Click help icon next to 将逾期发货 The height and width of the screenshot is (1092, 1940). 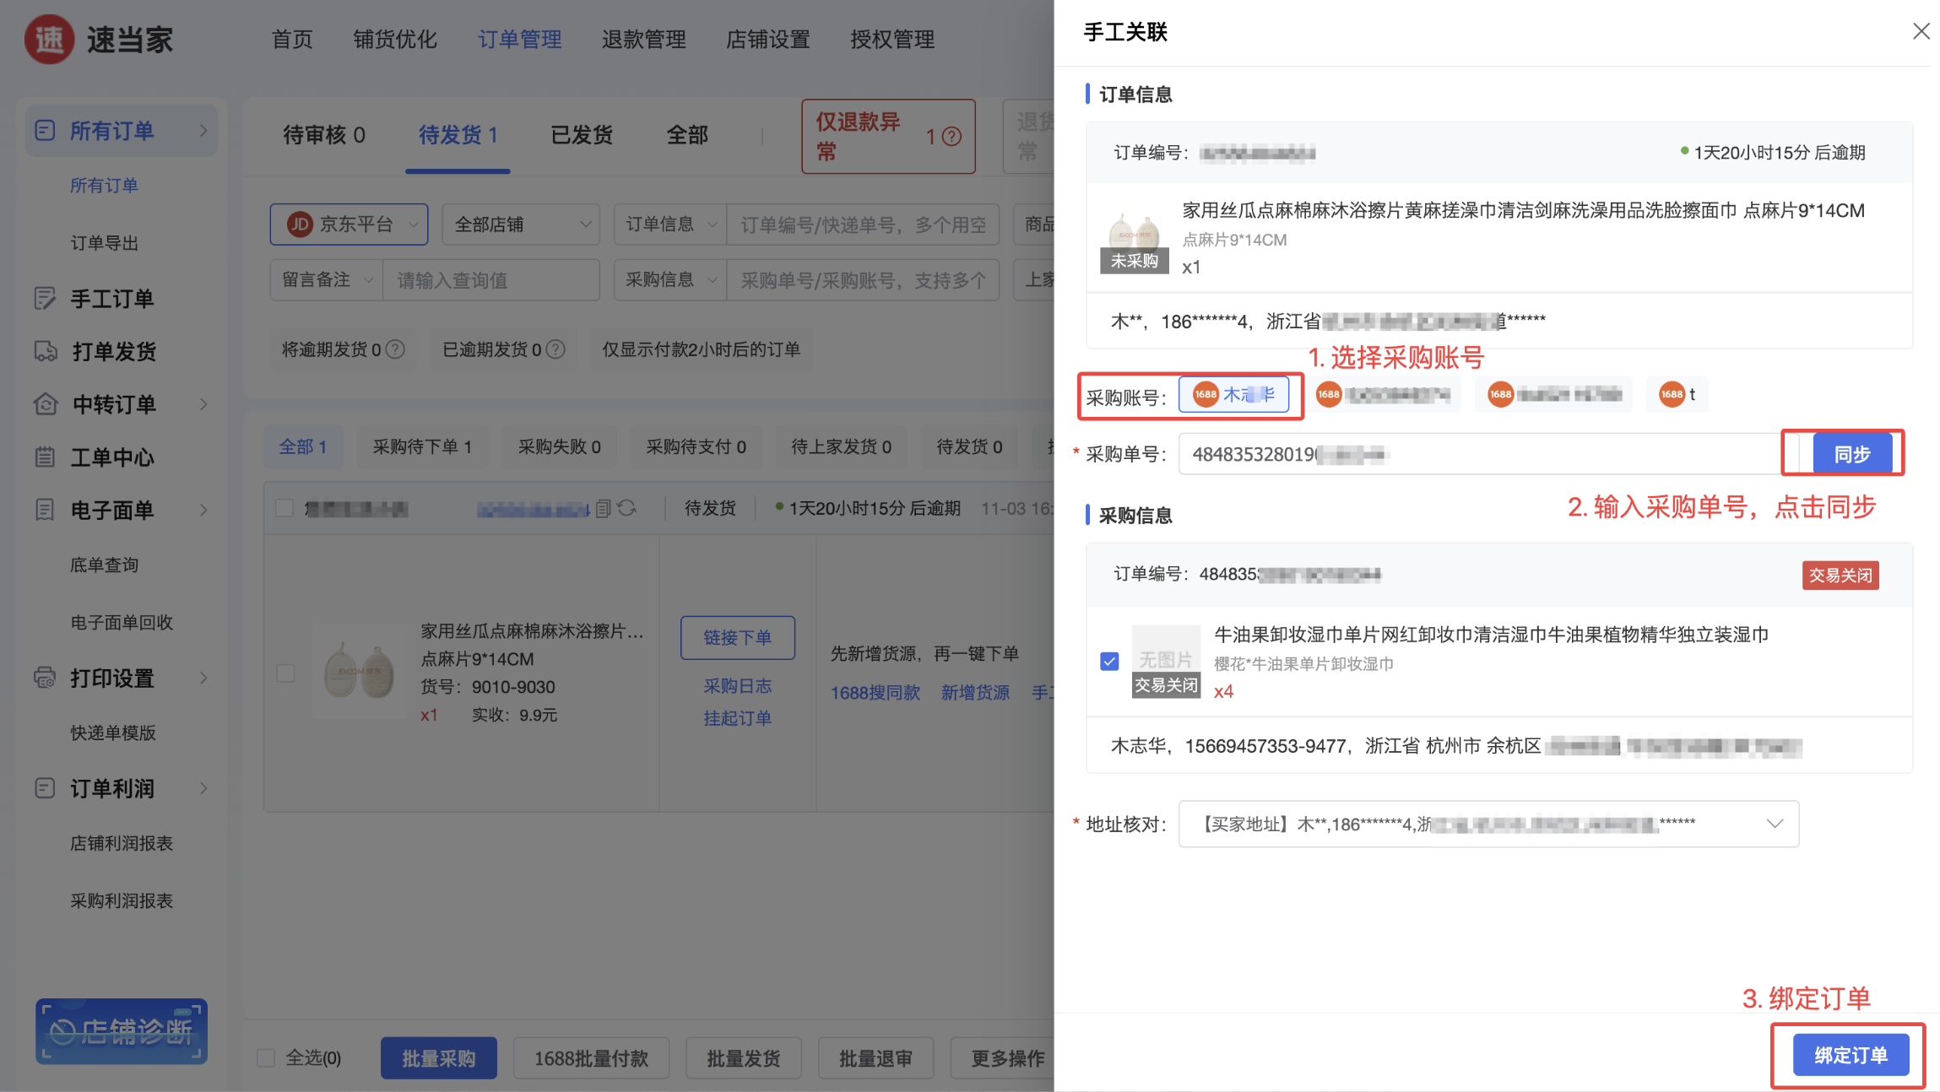click(395, 349)
